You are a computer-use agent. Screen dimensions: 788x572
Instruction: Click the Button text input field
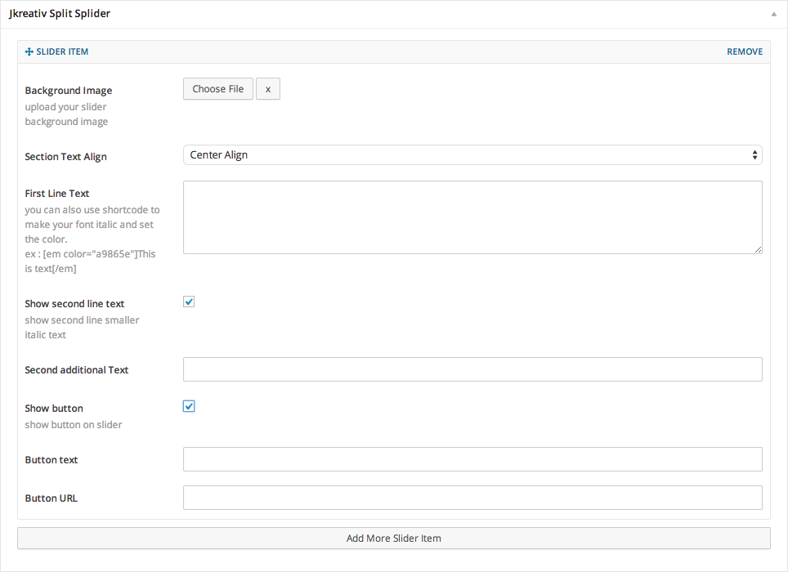[x=472, y=459]
